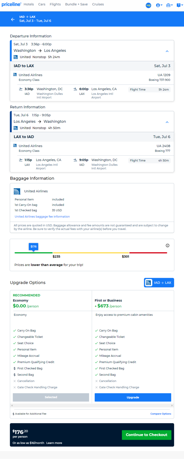Open the Flights menu item
This screenshot has width=184, height=459.
(x=55, y=4)
